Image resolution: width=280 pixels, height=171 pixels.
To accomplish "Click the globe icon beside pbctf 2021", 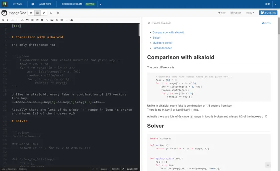I will pos(33,4).
